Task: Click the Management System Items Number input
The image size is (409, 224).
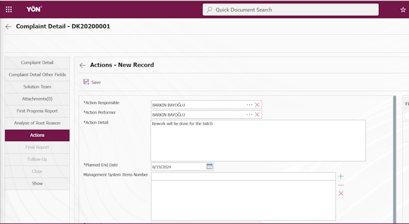Action: pos(243,176)
